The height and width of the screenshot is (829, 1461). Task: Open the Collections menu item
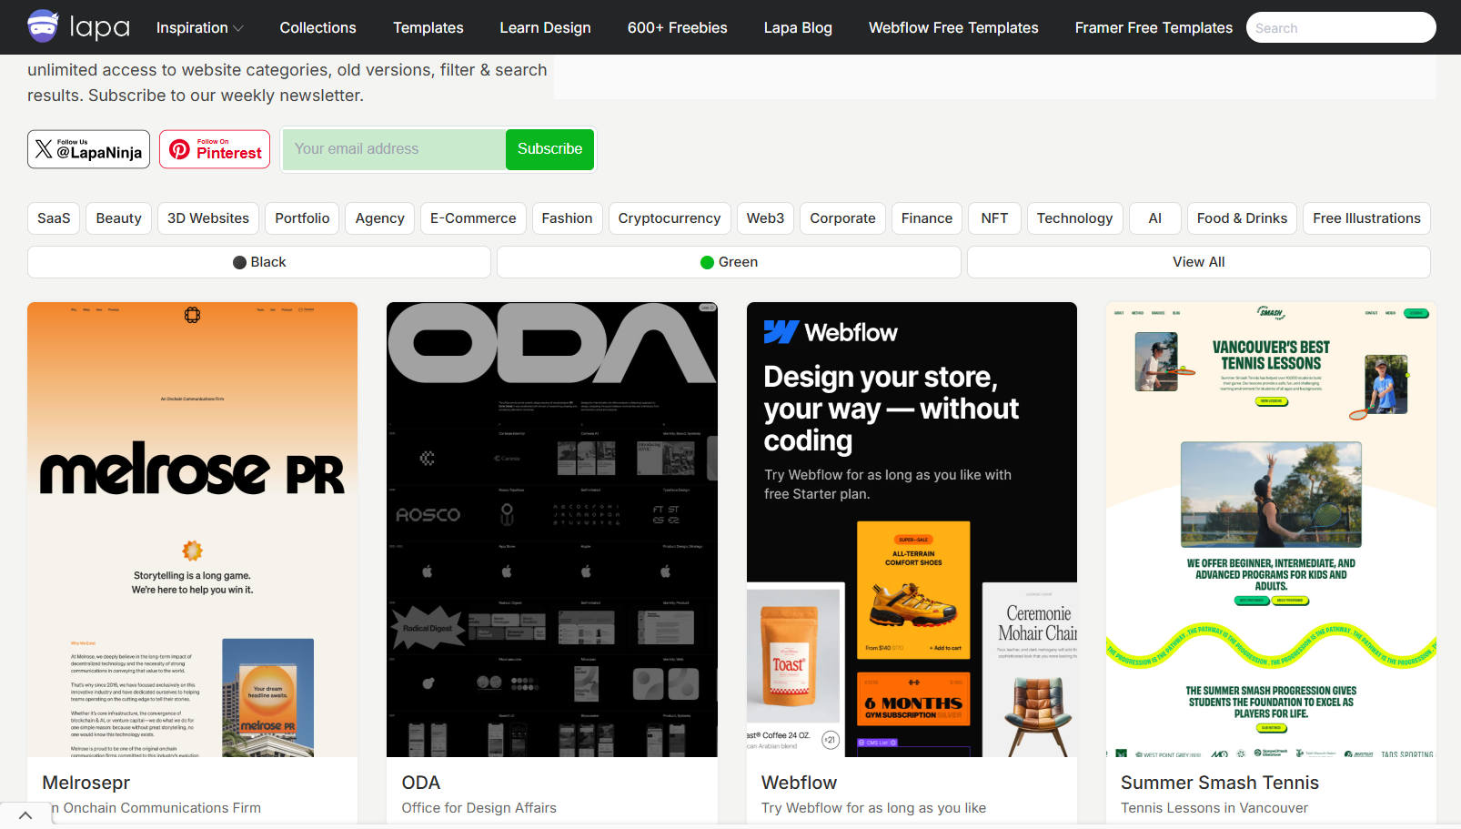tap(317, 28)
